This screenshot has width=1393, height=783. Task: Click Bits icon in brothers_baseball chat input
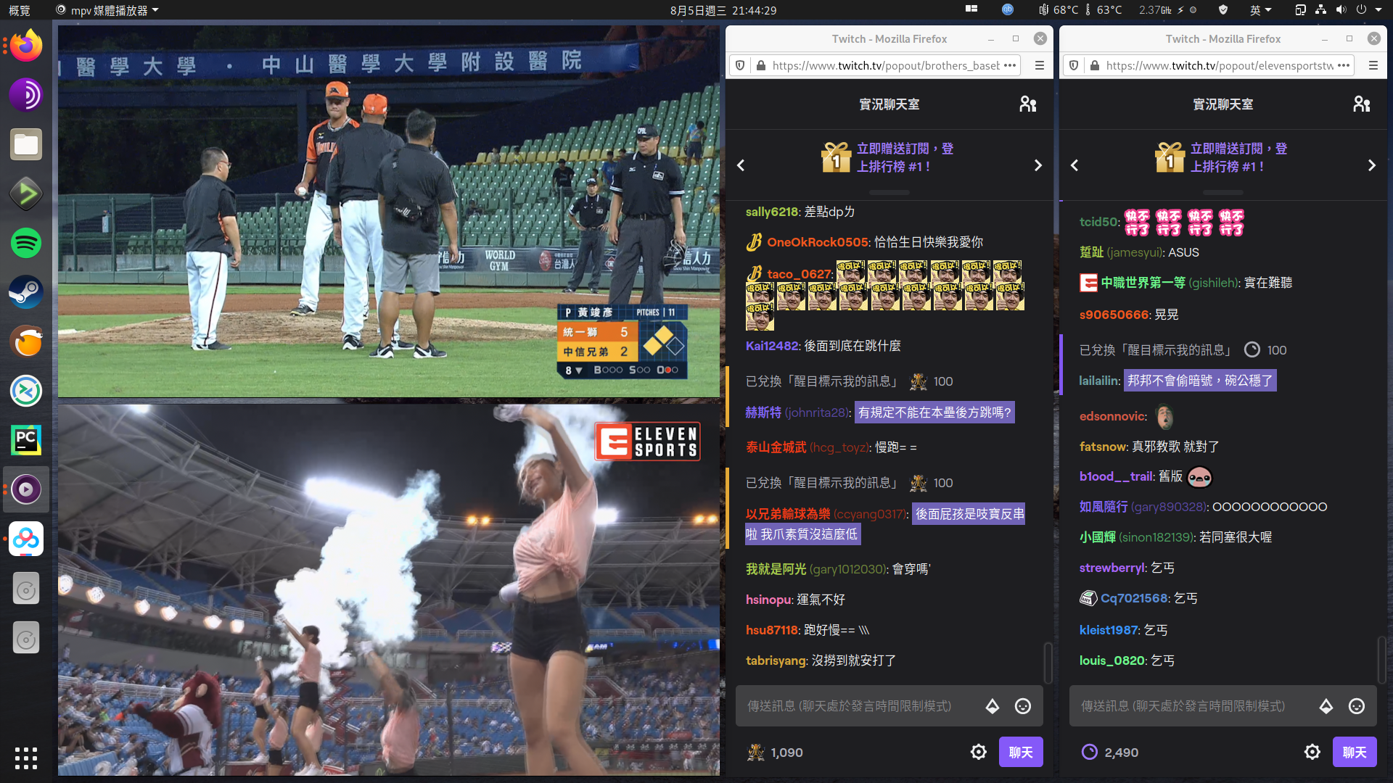[993, 706]
